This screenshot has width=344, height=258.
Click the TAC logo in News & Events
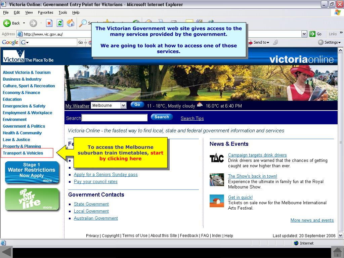pos(217,158)
